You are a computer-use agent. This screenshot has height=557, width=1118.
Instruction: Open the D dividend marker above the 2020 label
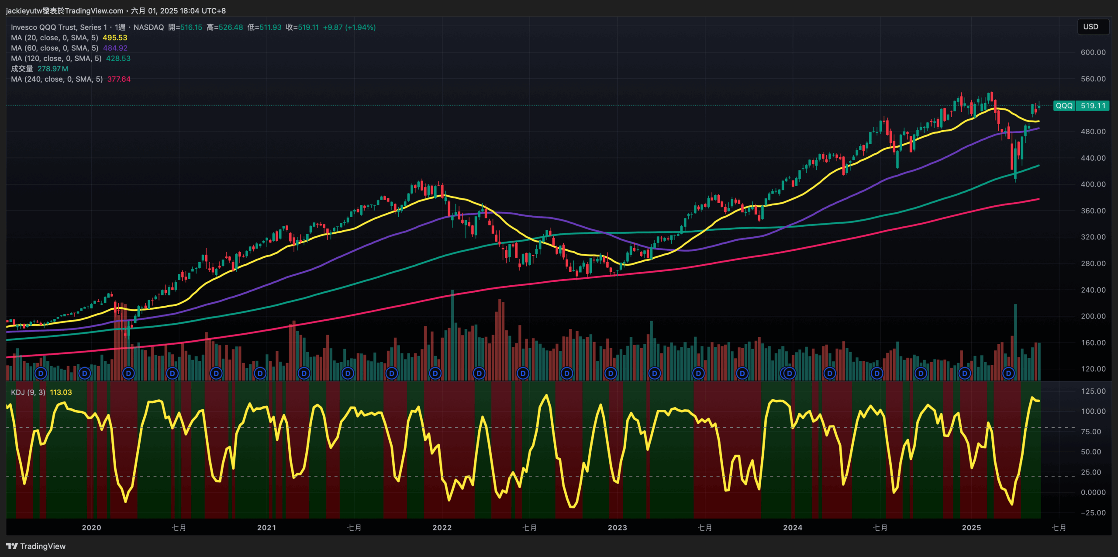[x=85, y=374]
